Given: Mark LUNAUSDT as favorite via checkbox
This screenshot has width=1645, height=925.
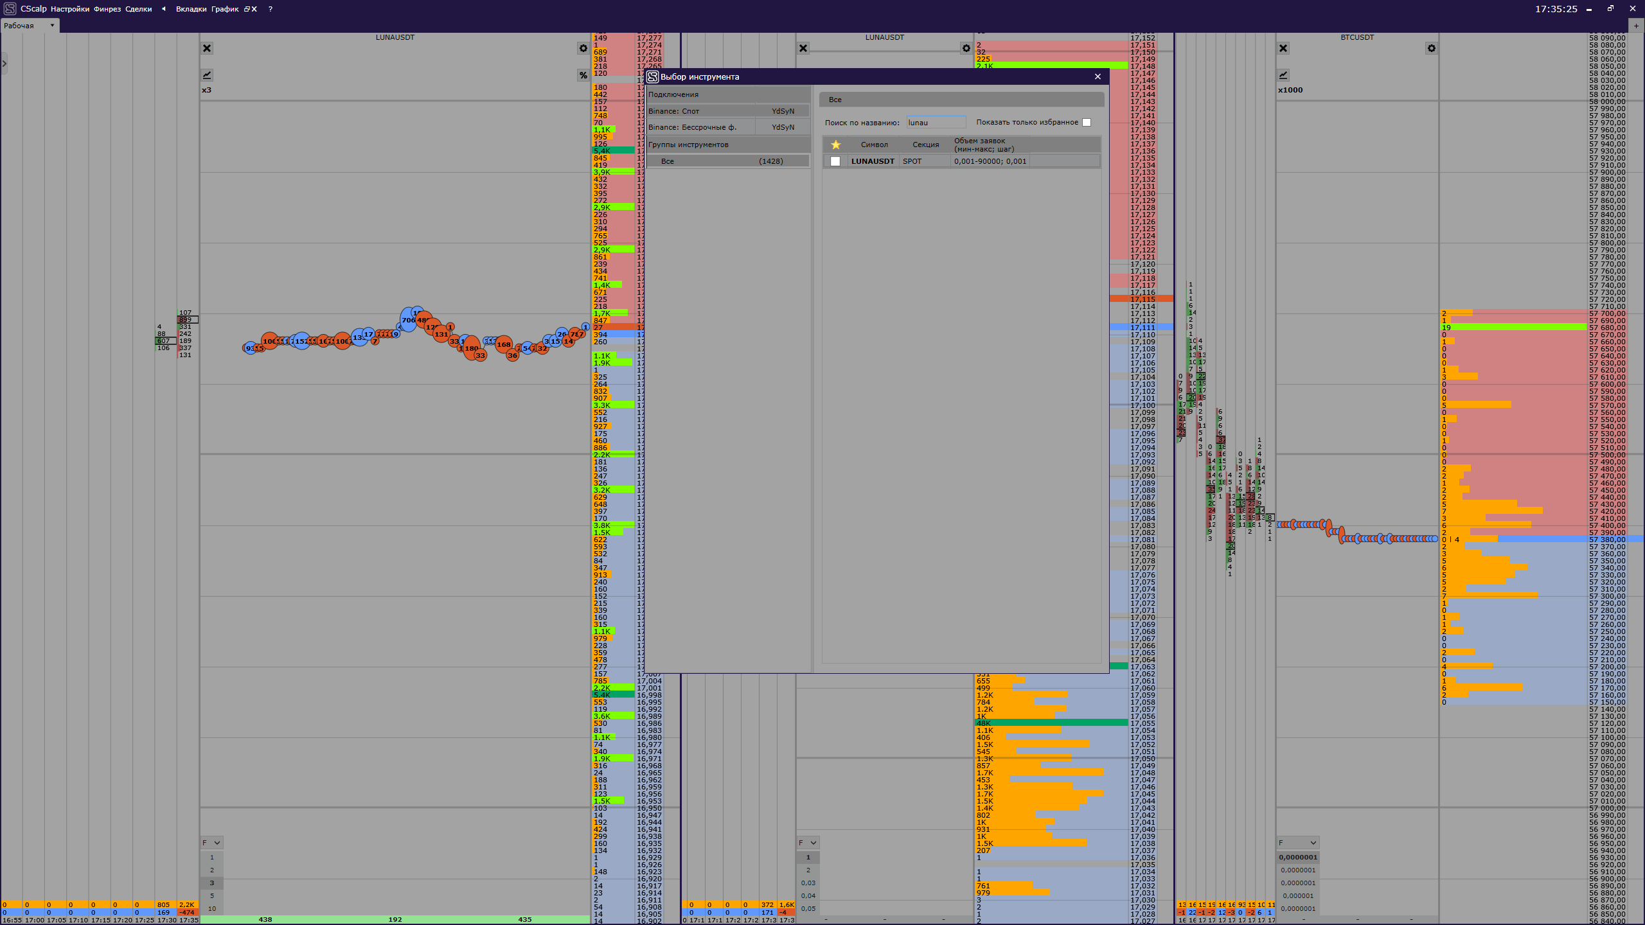Looking at the screenshot, I should tap(835, 161).
